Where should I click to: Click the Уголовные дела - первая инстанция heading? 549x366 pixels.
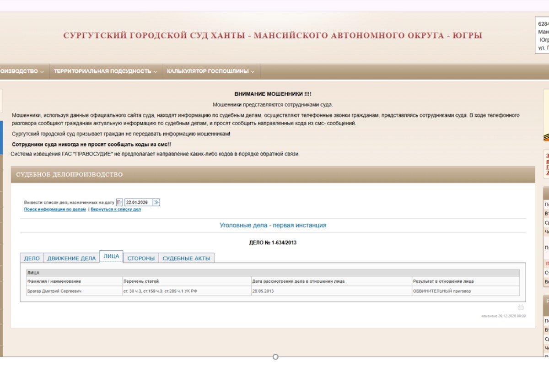pyautogui.click(x=273, y=225)
